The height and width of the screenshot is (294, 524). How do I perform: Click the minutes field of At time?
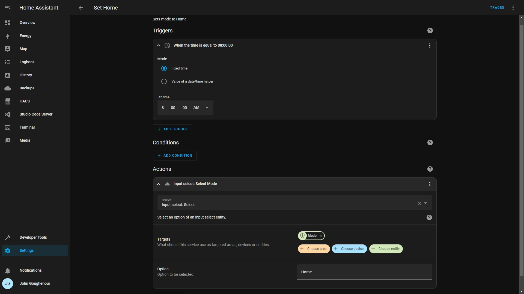173,108
